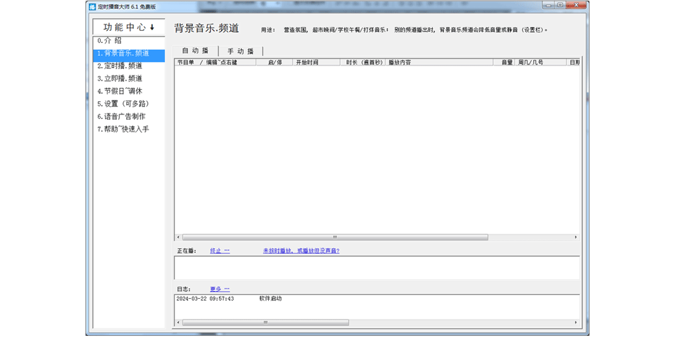Click the 开始时间 column header
675x337 pixels.
307,63
